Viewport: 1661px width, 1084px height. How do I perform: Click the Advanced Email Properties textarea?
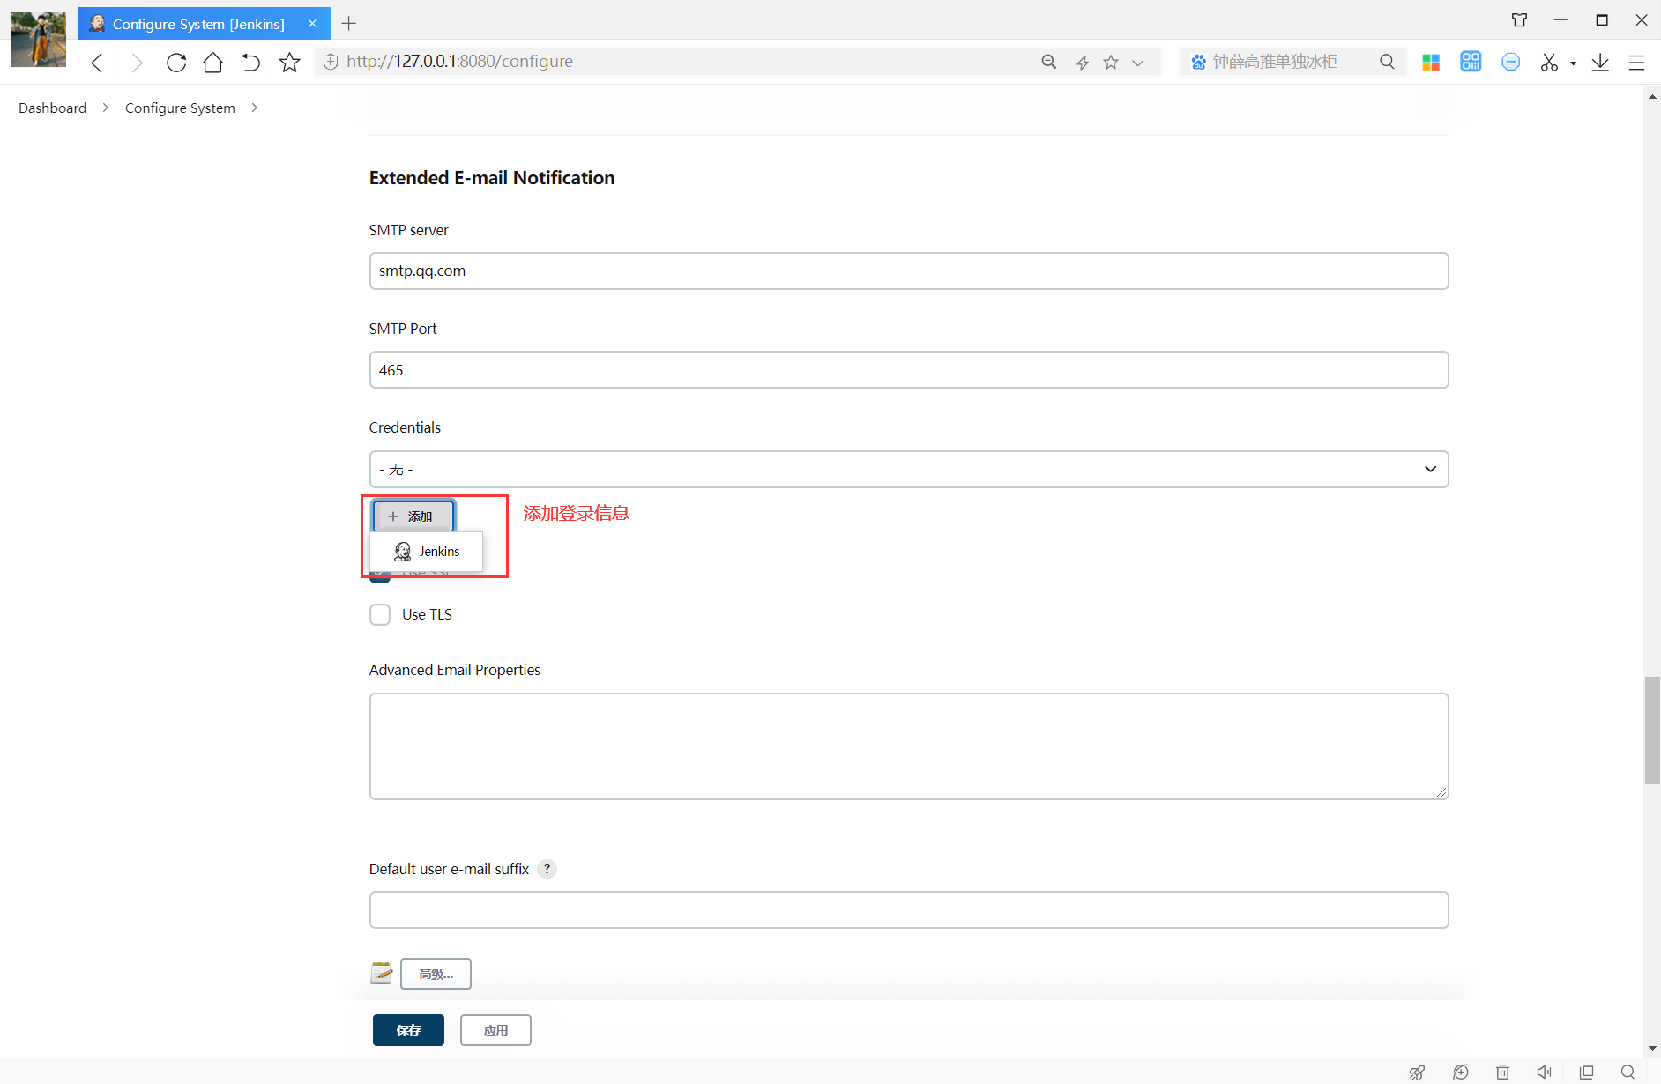pyautogui.click(x=908, y=746)
